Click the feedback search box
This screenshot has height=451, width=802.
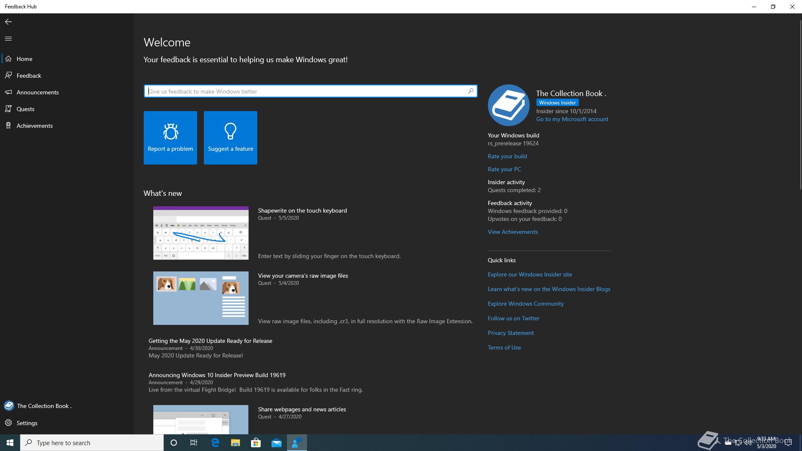pyautogui.click(x=310, y=91)
